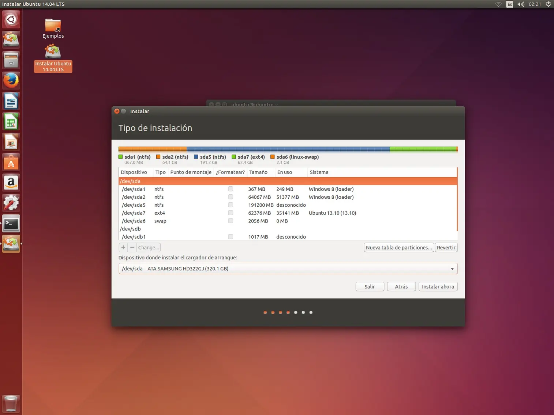The width and height of the screenshot is (554, 415).
Task: Toggle format checkbox for /dev/sda1
Action: click(231, 189)
